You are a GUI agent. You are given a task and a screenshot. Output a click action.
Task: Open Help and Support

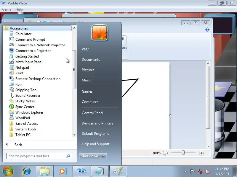point(95,144)
